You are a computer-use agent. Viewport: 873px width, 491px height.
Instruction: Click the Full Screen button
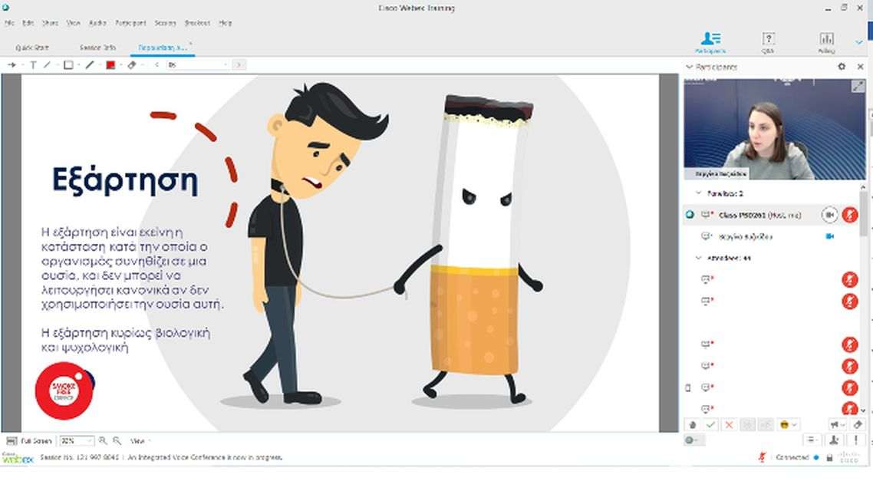pyautogui.click(x=29, y=441)
